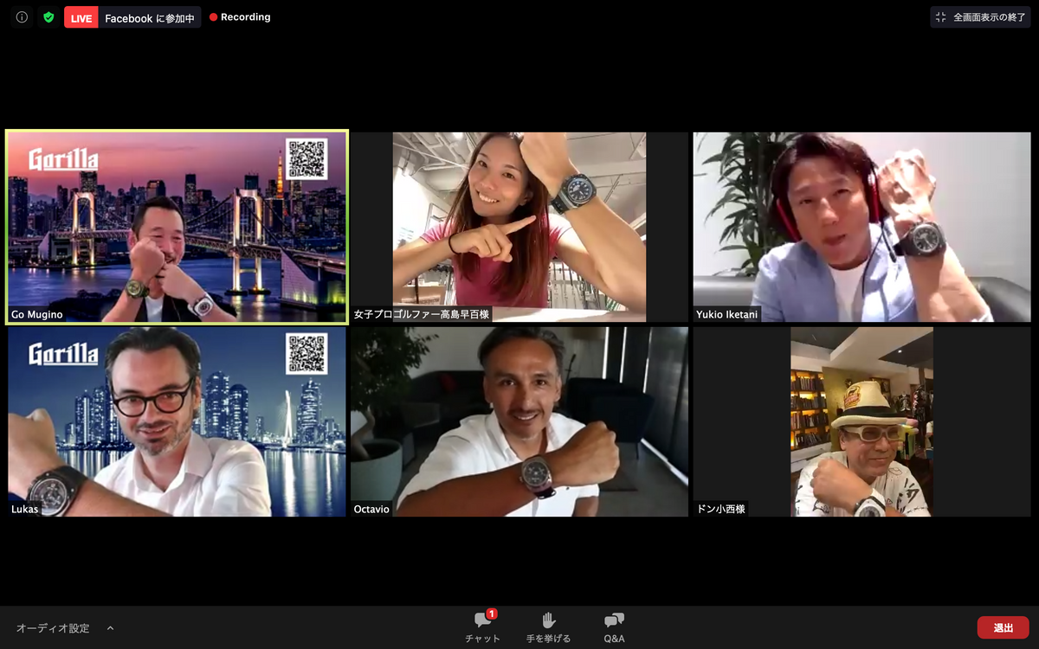Click the red LIVE badge

point(81,18)
